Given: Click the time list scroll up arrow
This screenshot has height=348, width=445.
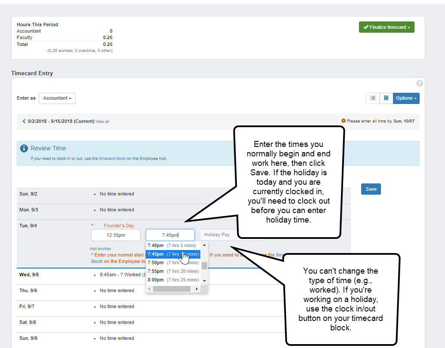Looking at the screenshot, I should coord(204,245).
